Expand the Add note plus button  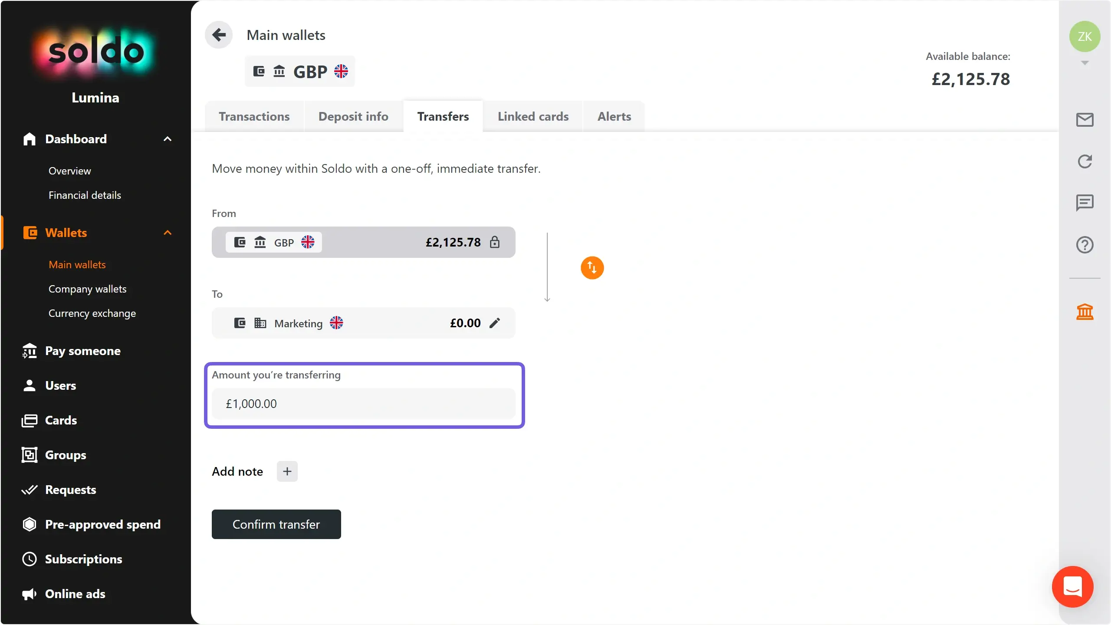[x=287, y=471]
